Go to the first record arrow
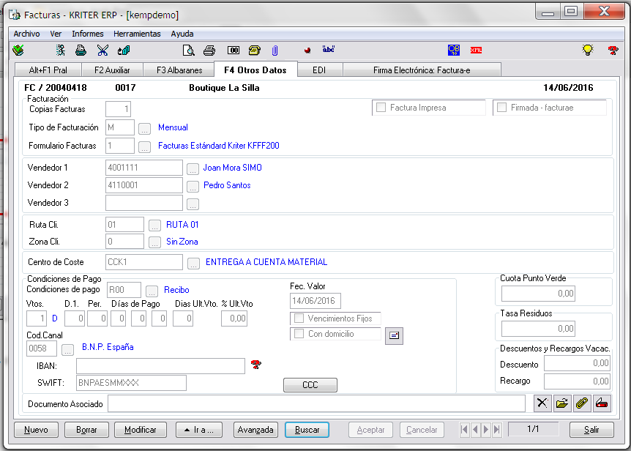 [464, 430]
